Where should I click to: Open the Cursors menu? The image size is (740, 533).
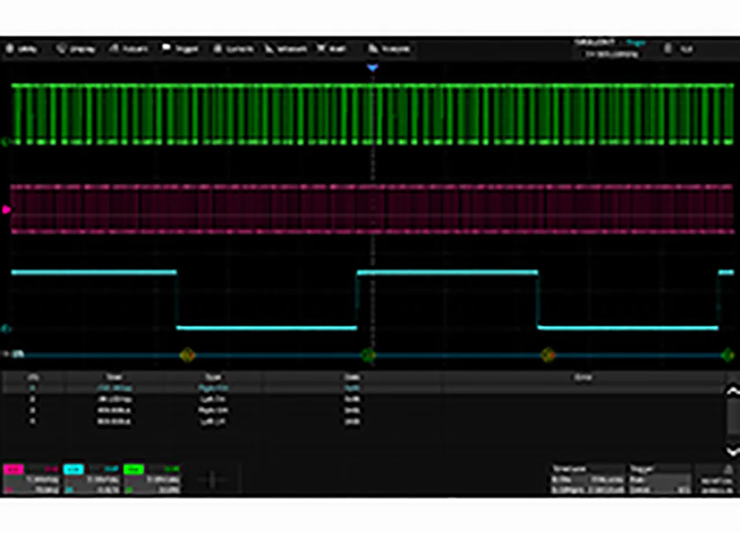233,50
